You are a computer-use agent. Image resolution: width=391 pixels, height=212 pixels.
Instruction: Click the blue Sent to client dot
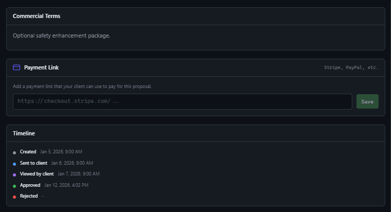tap(14, 164)
